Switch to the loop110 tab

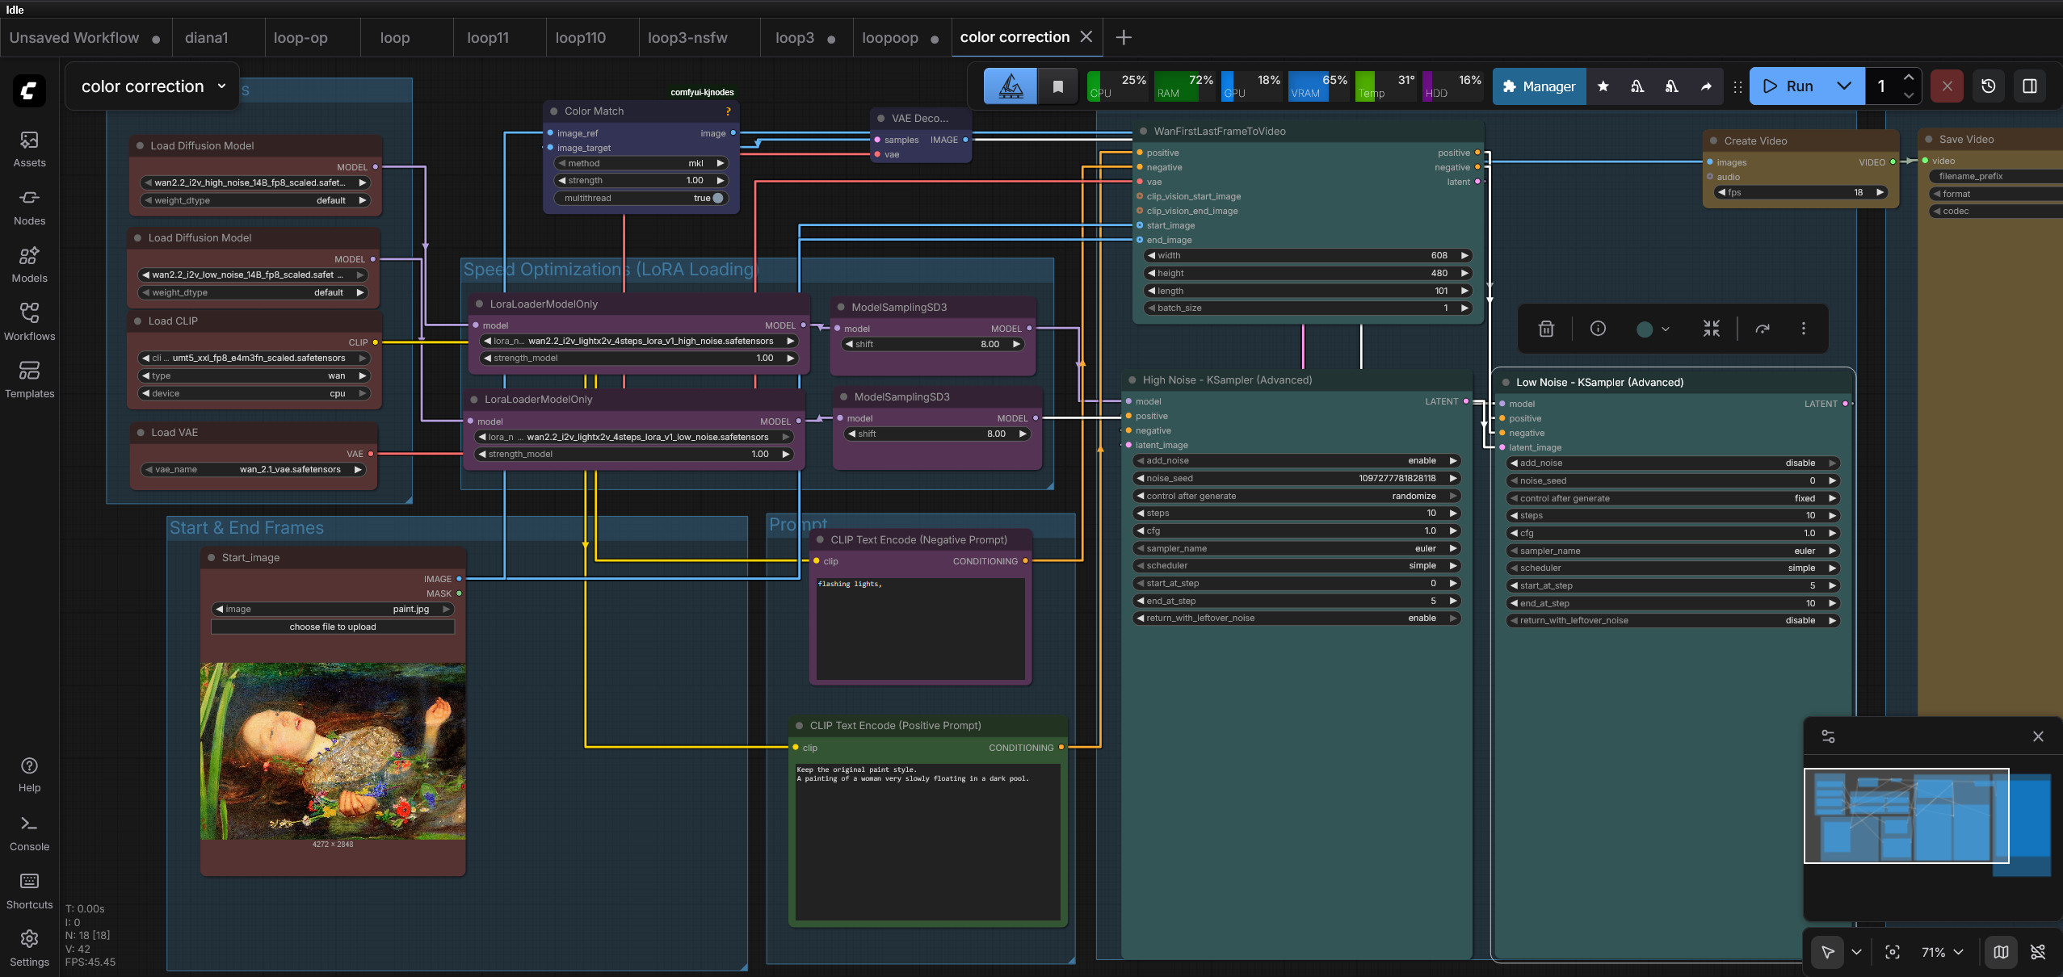point(580,38)
